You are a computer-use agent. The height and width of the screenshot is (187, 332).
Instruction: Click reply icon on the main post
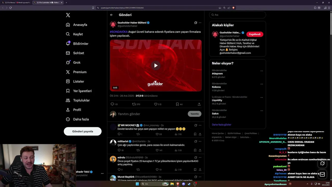coord(112,104)
